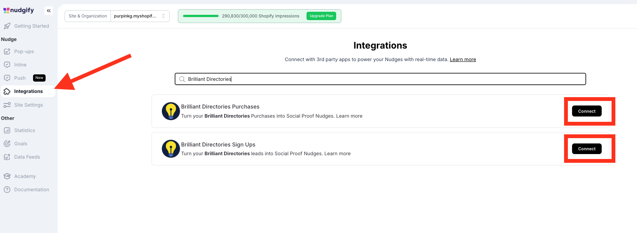Click the Brilliant Directories Sign Ups title

pyautogui.click(x=218, y=145)
